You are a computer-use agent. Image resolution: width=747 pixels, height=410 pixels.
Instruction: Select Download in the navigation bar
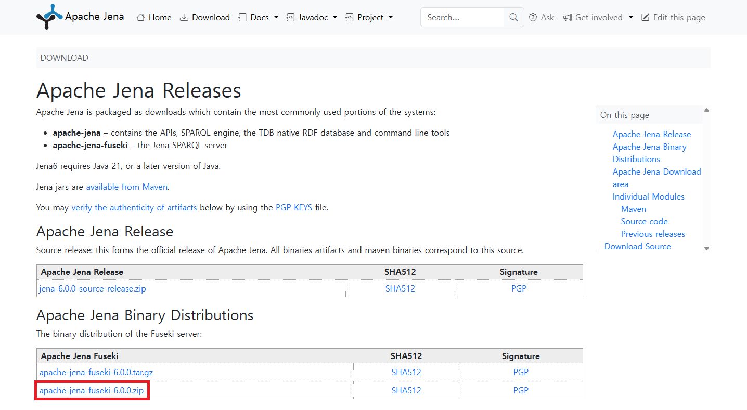pyautogui.click(x=211, y=17)
